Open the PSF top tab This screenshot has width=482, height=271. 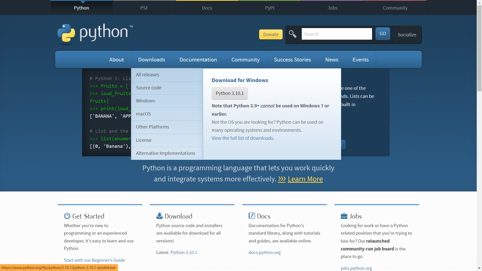144,8
